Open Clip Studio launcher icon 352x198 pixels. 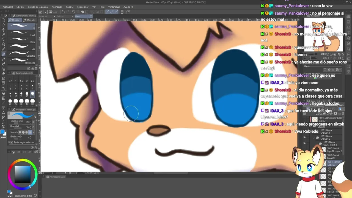[40, 12]
